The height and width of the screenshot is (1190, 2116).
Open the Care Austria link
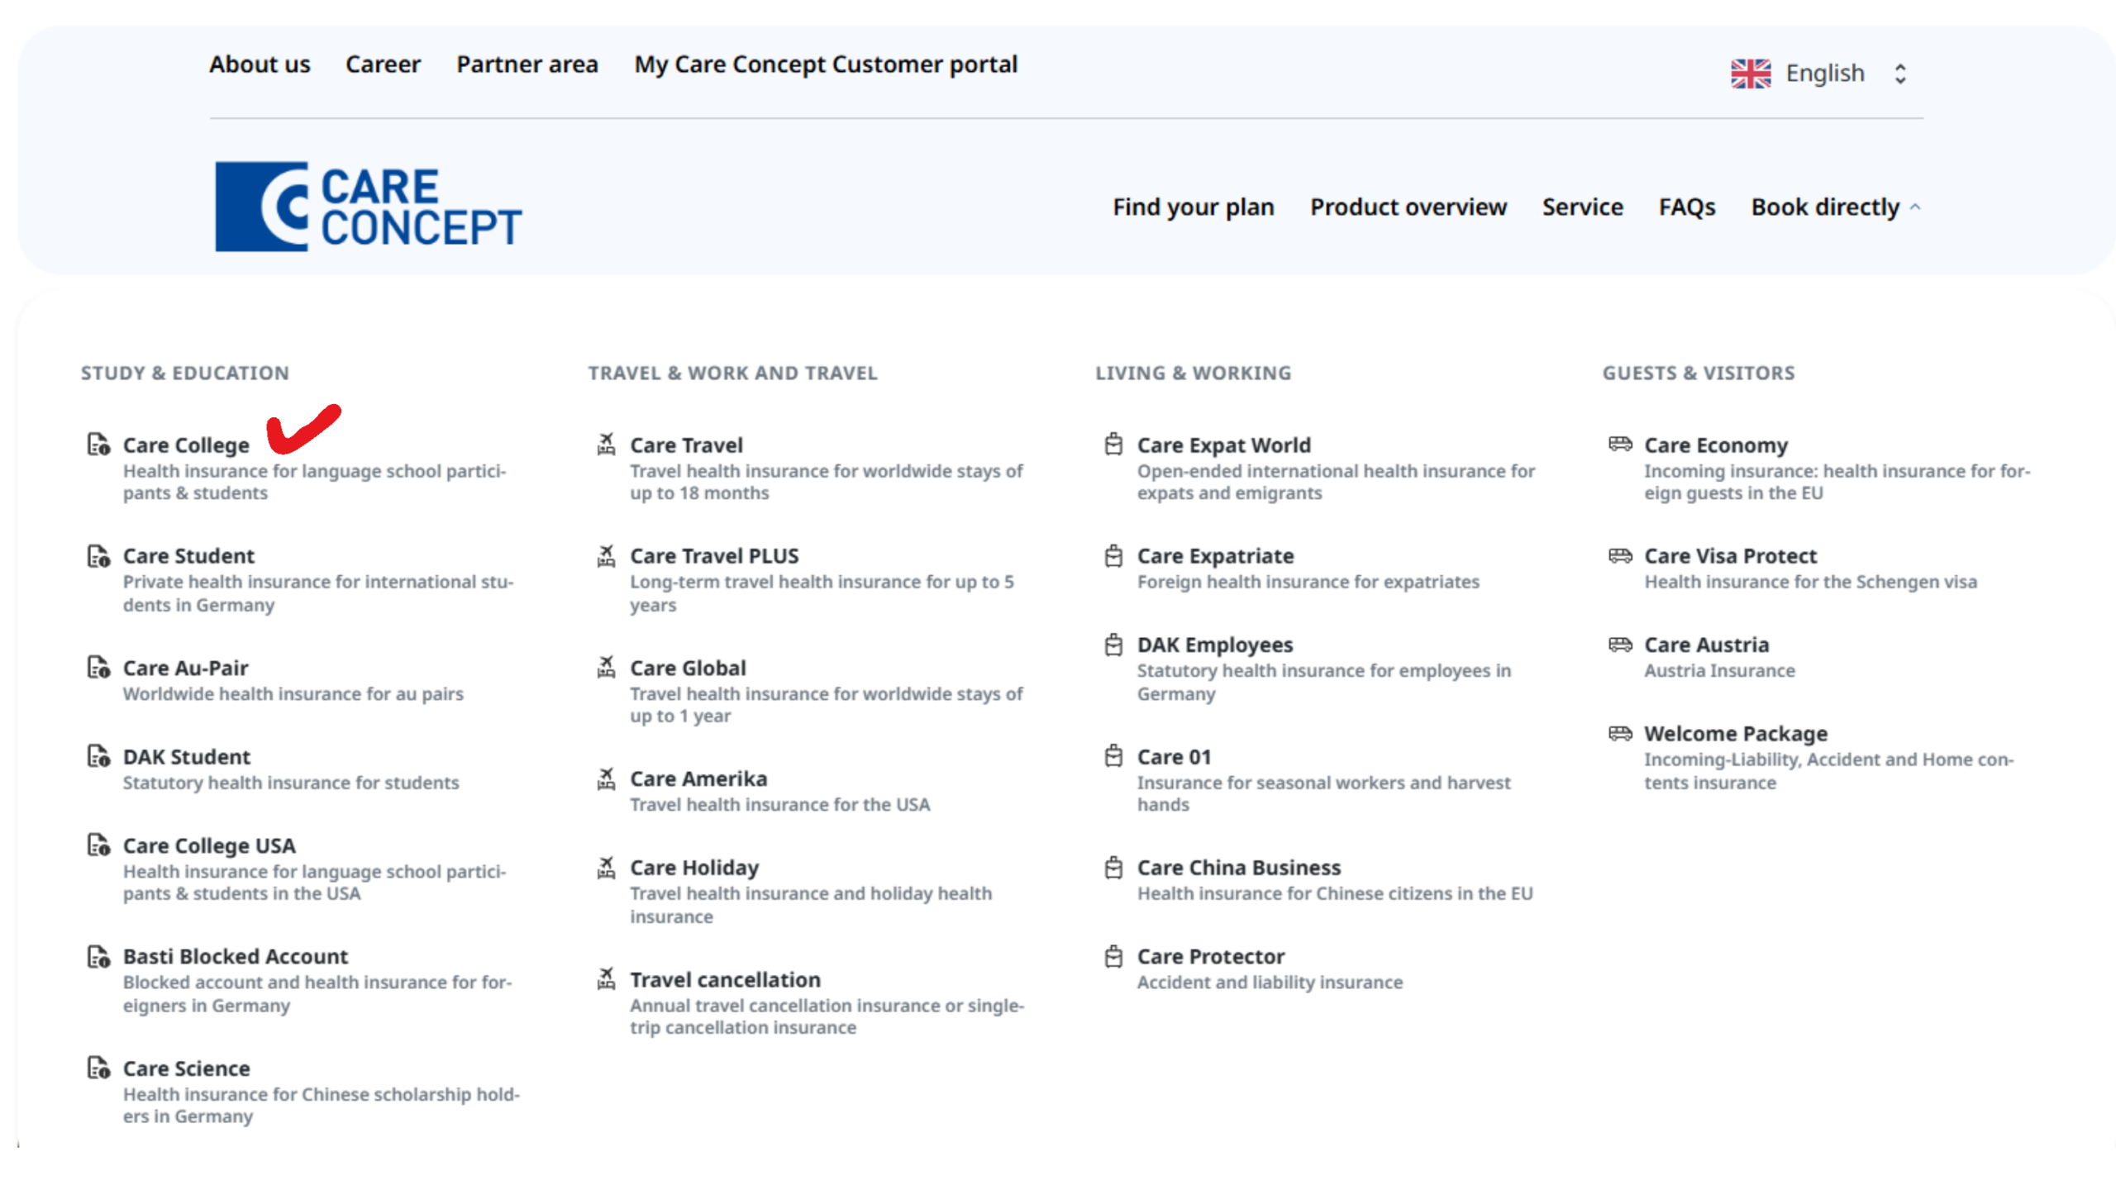click(x=1706, y=645)
